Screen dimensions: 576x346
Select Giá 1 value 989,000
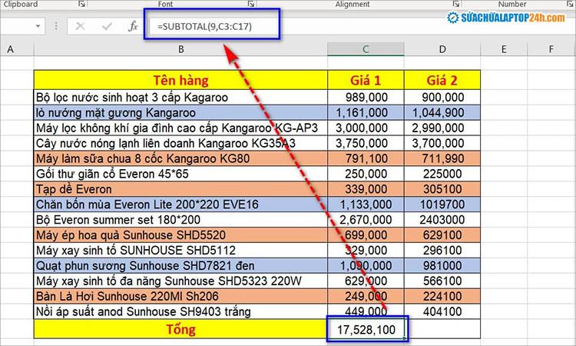tap(366, 97)
